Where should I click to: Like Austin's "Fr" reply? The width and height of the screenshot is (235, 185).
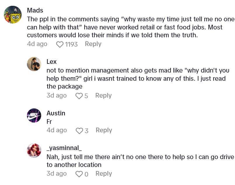79,131
